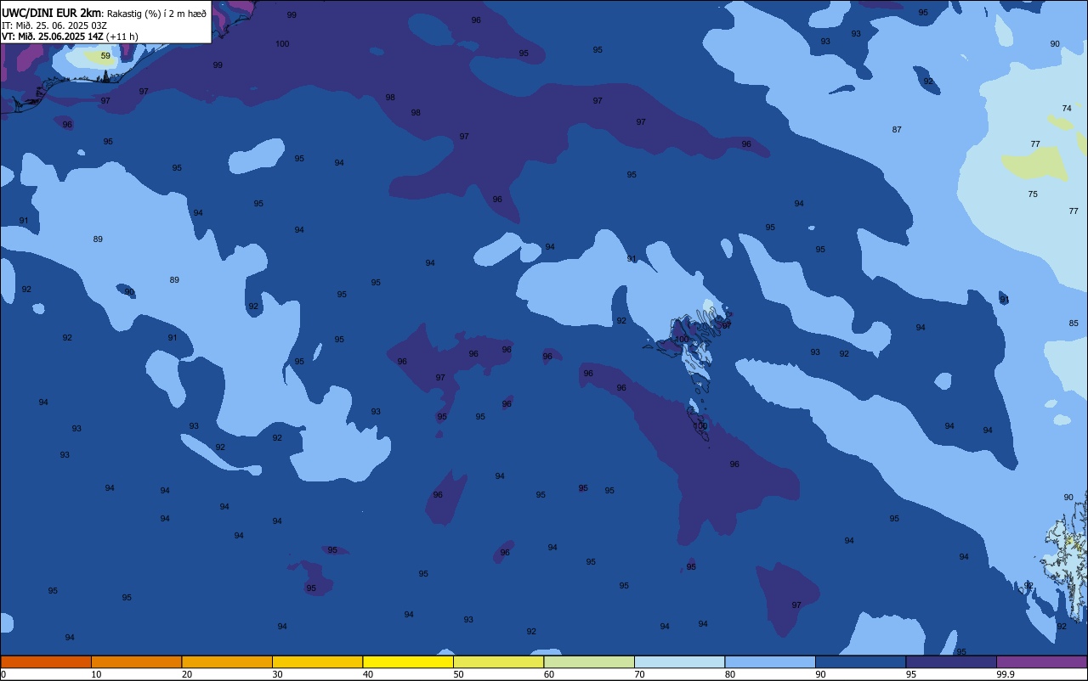Click the 'UWC/DINI EUR 2km' title text
This screenshot has width=1088, height=681.
coord(51,13)
